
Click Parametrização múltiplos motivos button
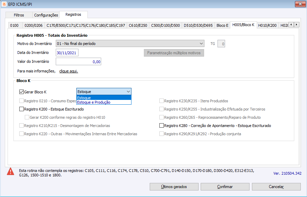pyautogui.click(x=174, y=53)
